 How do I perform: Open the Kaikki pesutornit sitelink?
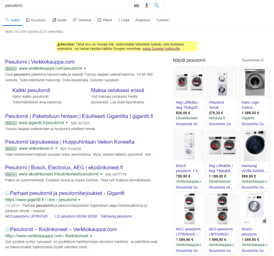pyautogui.click(x=31, y=90)
